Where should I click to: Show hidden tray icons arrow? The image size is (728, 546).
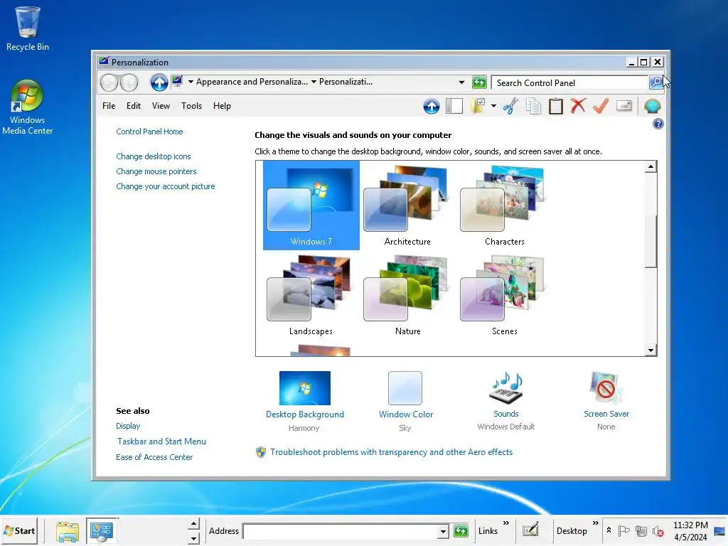click(x=609, y=530)
